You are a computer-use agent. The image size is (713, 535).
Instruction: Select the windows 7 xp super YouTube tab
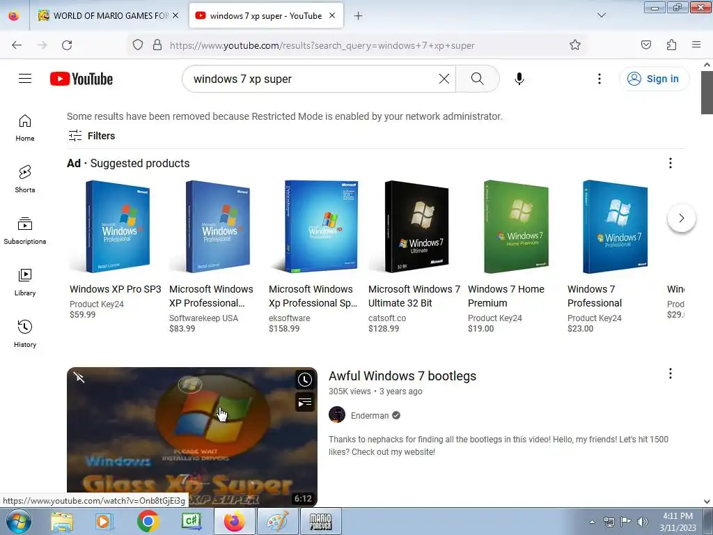[266, 15]
